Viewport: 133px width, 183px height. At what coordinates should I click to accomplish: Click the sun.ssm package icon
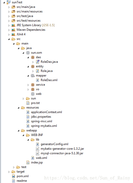[x=28, y=53]
